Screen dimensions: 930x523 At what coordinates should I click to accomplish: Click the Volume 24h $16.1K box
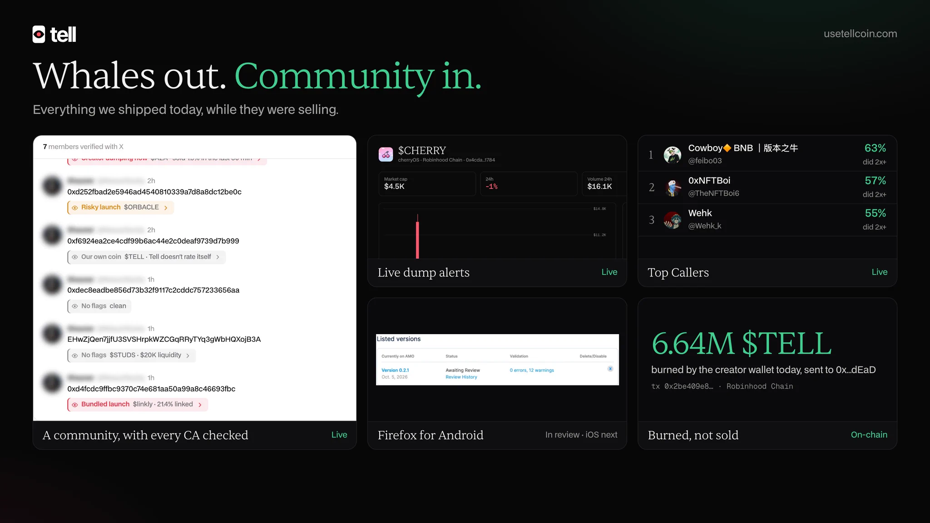click(604, 183)
